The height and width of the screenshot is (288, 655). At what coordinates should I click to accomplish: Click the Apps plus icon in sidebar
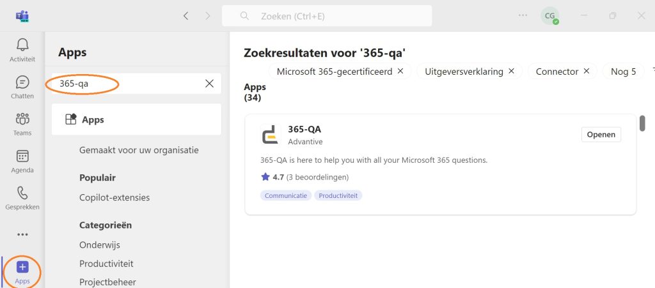pyautogui.click(x=22, y=267)
